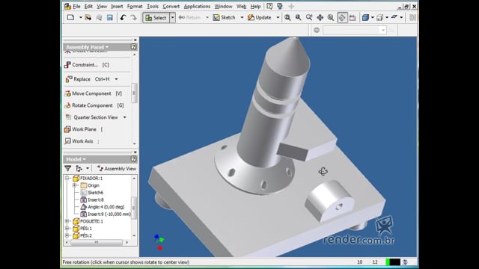Toggle the shaded display mode icon
The height and width of the screenshot is (269, 479).
tap(365, 17)
